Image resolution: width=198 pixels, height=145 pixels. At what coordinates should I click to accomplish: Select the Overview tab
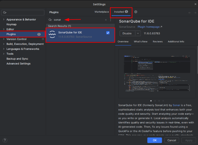(x=123, y=42)
